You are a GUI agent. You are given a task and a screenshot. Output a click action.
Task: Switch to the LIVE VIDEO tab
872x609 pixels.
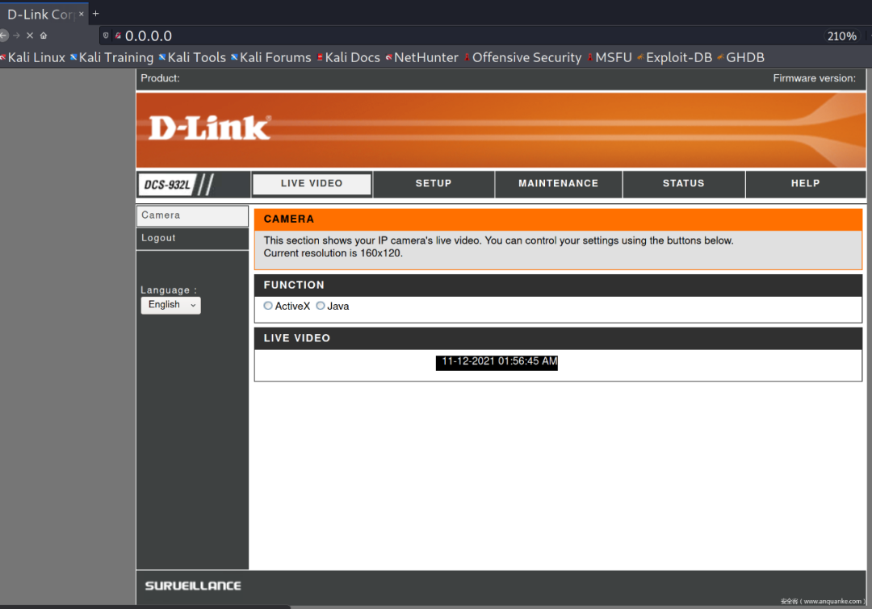(312, 184)
